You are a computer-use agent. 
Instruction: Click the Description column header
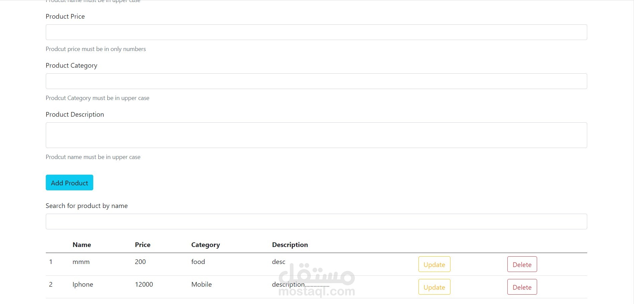point(290,245)
